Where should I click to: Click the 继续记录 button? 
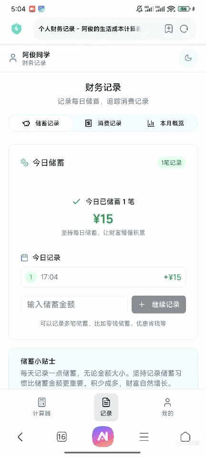[159, 305]
